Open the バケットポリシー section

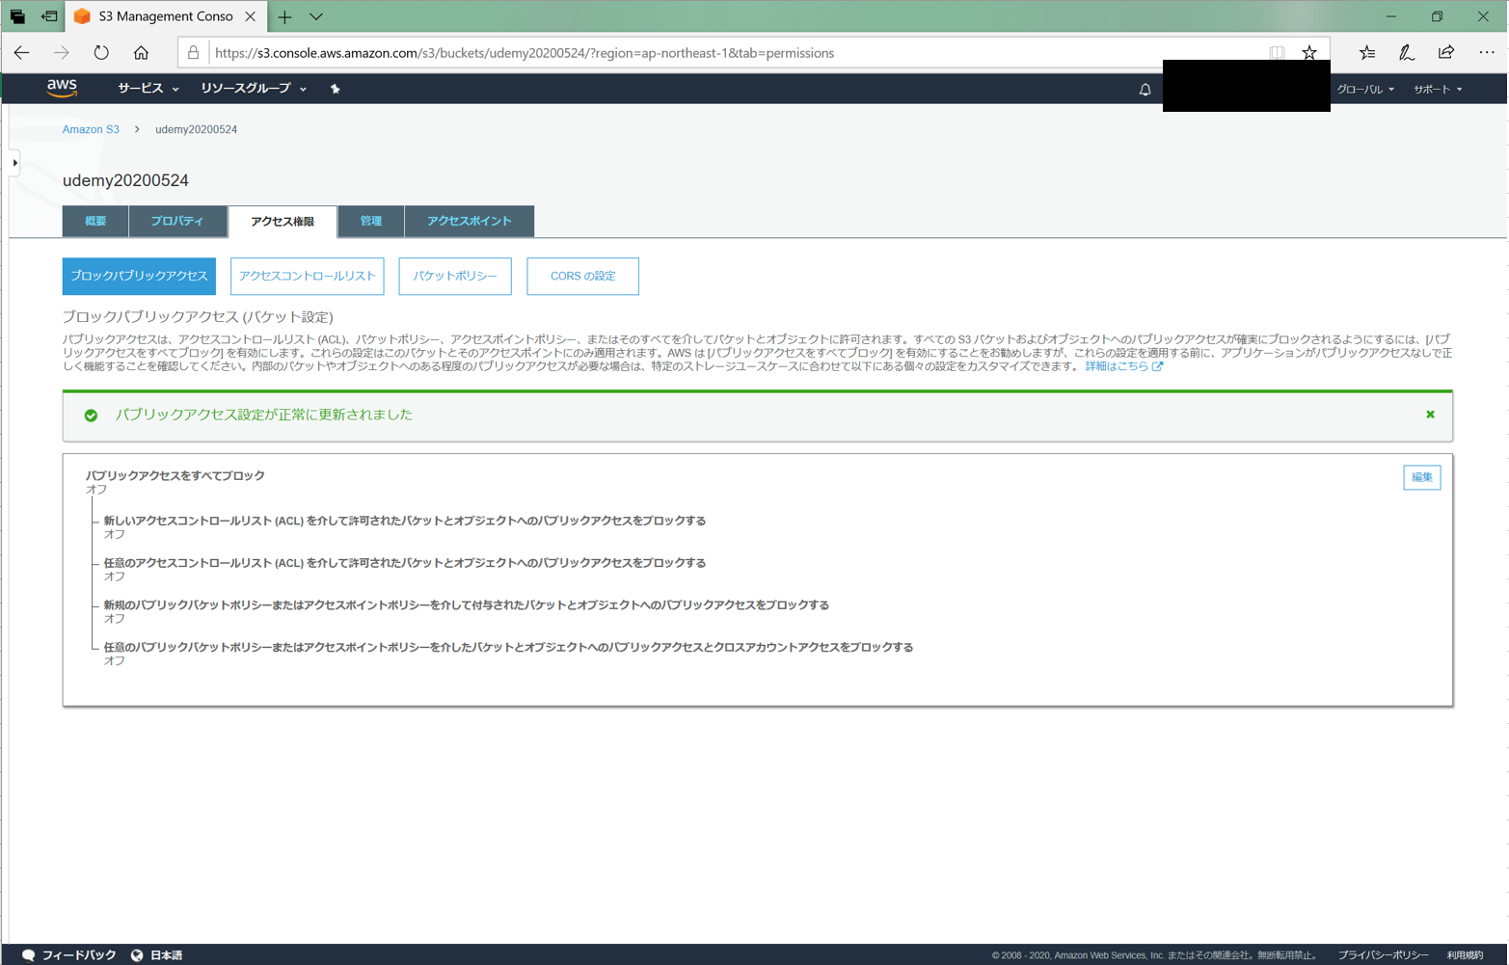click(455, 276)
